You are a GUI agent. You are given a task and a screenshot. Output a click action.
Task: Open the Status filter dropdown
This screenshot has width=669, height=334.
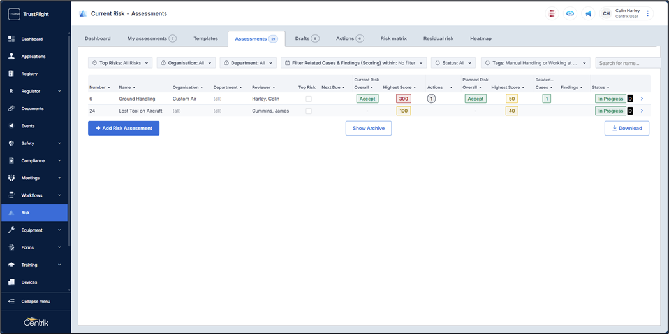pos(453,63)
